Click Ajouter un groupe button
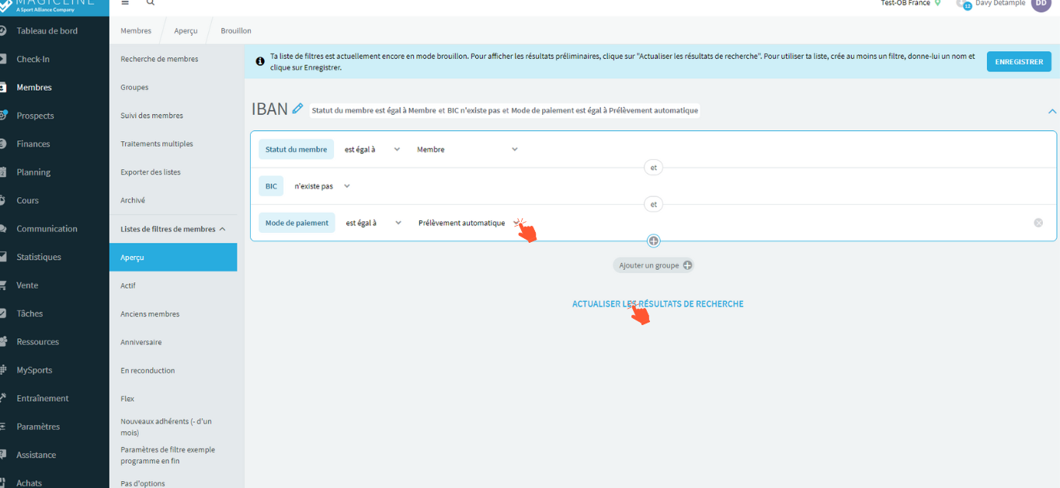1060x488 pixels. pyautogui.click(x=653, y=265)
